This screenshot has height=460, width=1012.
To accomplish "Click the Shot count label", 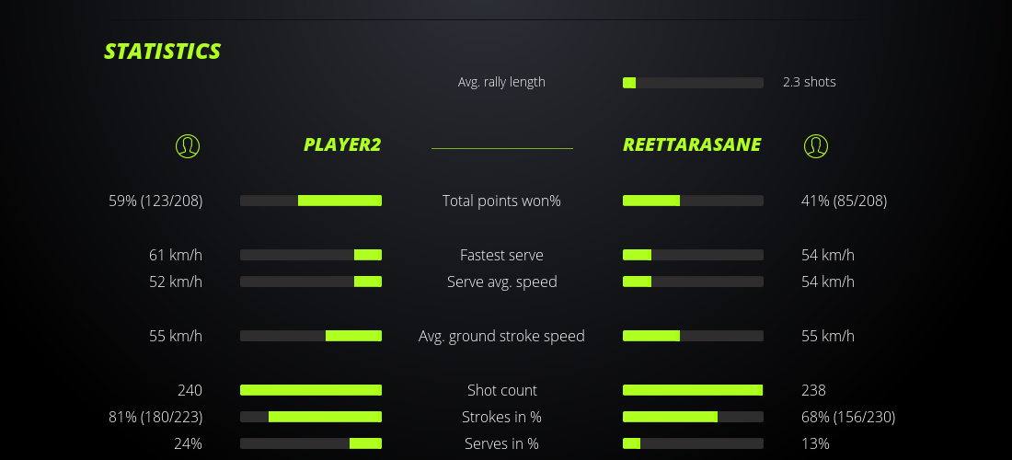I will point(501,390).
